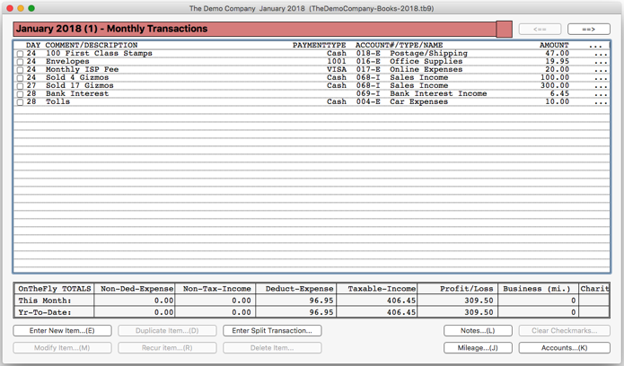Viewport: 624px width, 366px height.
Task: Open Enter Split Transaction dialog
Action: (272, 331)
